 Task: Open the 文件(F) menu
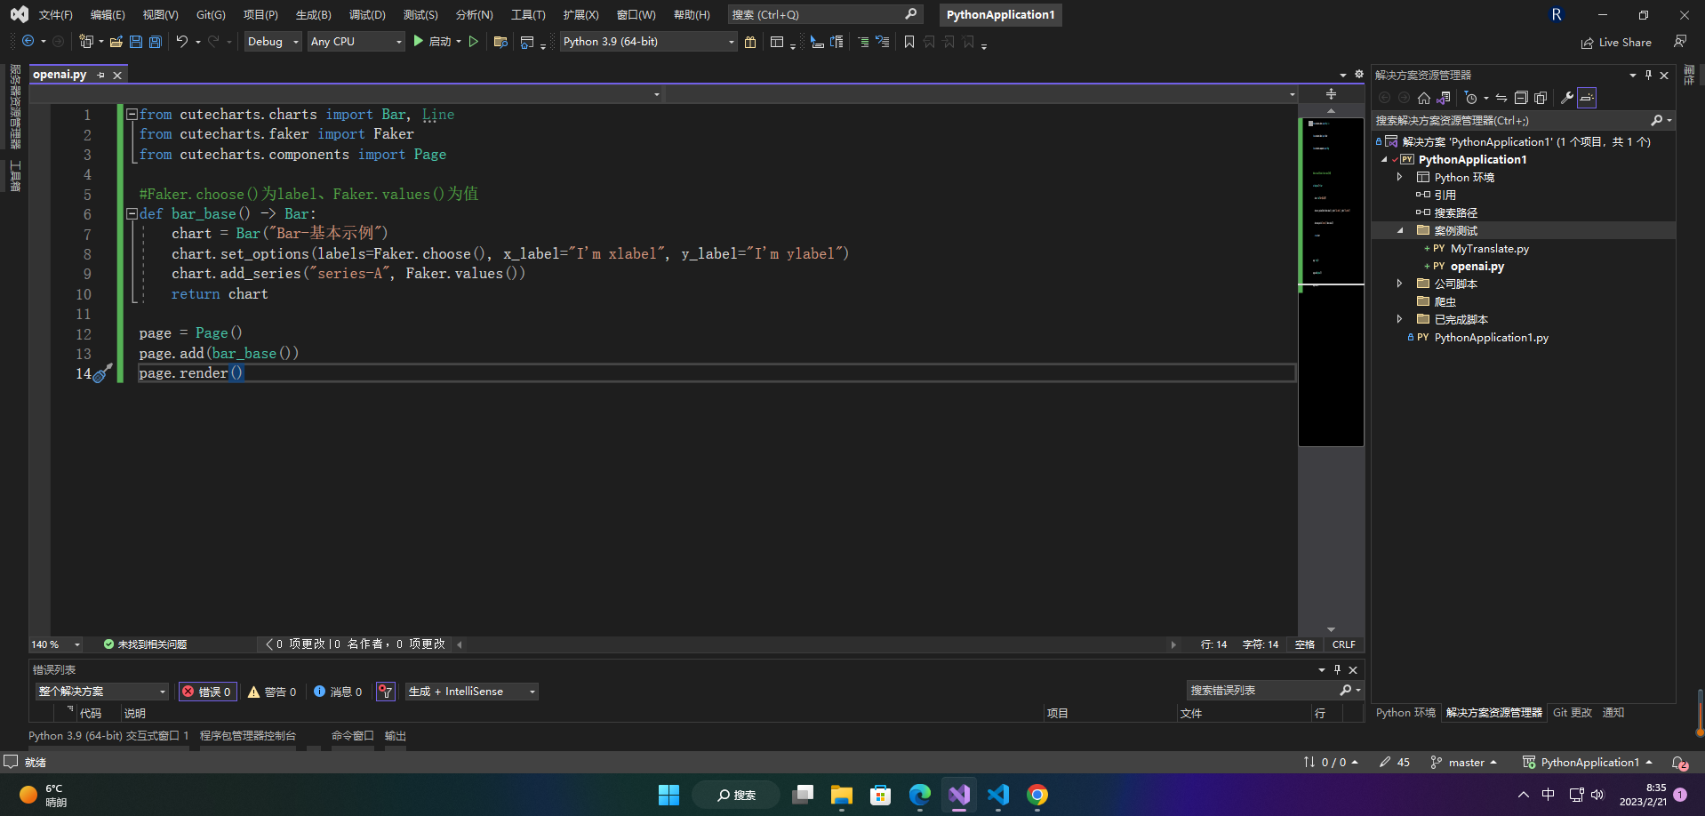point(55,15)
